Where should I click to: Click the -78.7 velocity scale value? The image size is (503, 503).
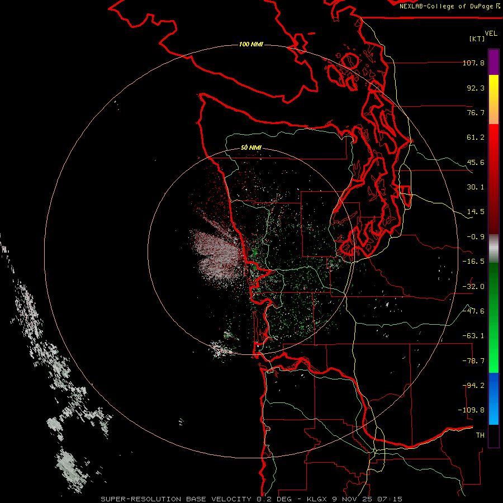point(473,361)
